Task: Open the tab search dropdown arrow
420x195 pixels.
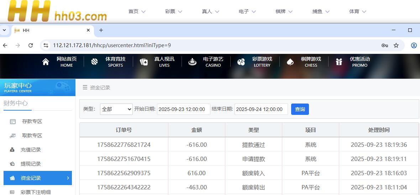Action: [x=4, y=30]
